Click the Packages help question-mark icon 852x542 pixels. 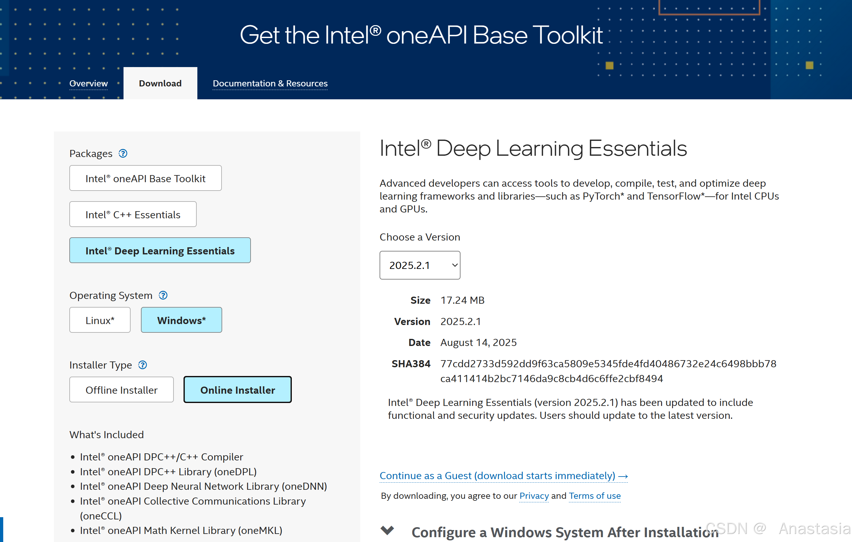pos(123,153)
